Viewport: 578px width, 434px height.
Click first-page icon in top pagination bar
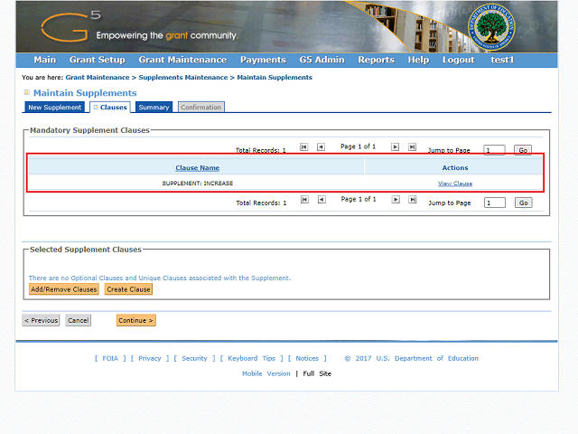tap(304, 146)
